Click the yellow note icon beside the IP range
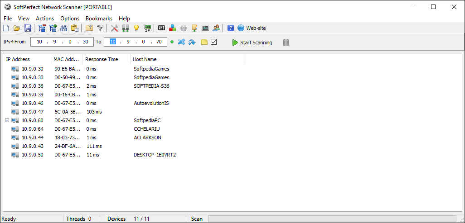 pos(204,42)
